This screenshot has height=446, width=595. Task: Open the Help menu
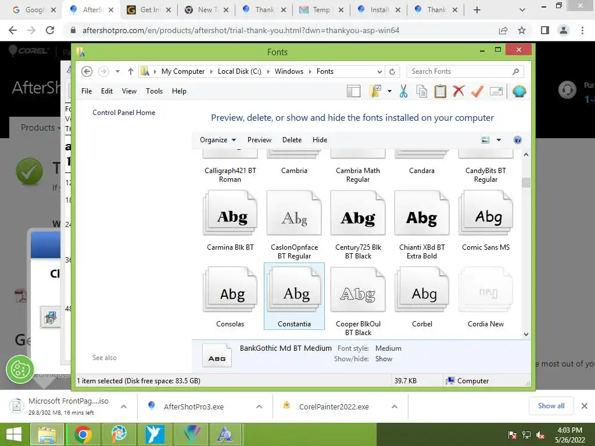179,91
